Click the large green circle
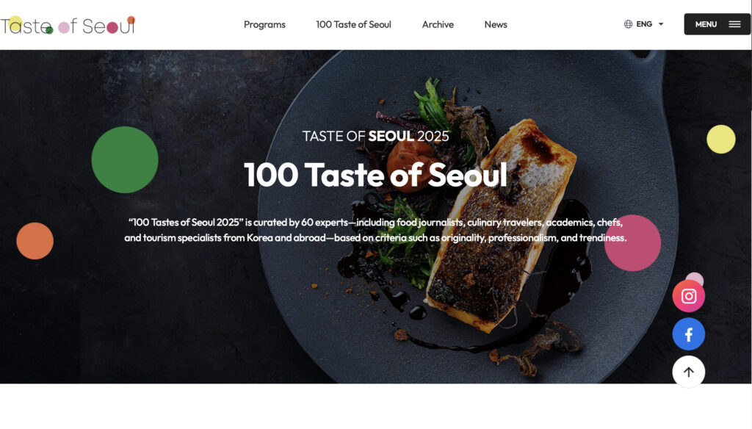This screenshot has width=752, height=429. [x=125, y=160]
